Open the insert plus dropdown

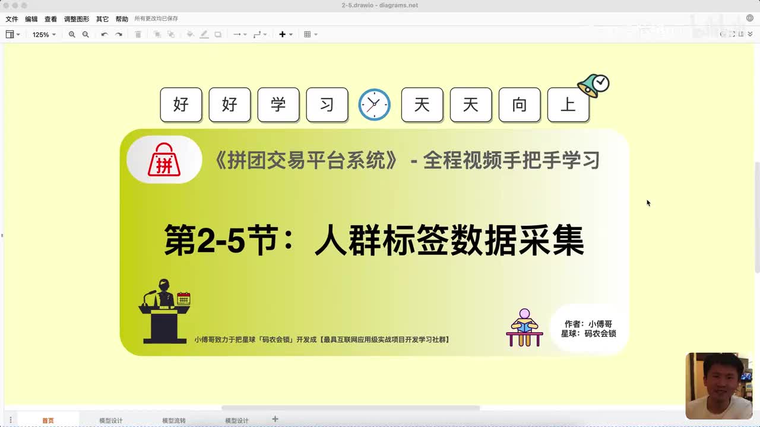(286, 34)
